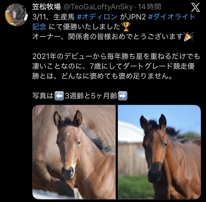This screenshot has height=202, width=206.
Task: Open the 笠松牧場 display name
Action: pyautogui.click(x=46, y=7)
